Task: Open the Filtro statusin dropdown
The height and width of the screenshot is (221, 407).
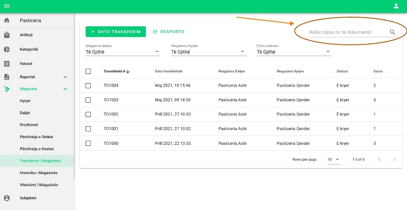Action: click(293, 52)
